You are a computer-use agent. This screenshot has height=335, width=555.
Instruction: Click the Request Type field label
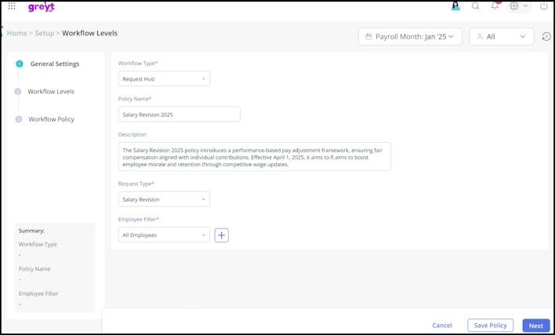[136, 184]
